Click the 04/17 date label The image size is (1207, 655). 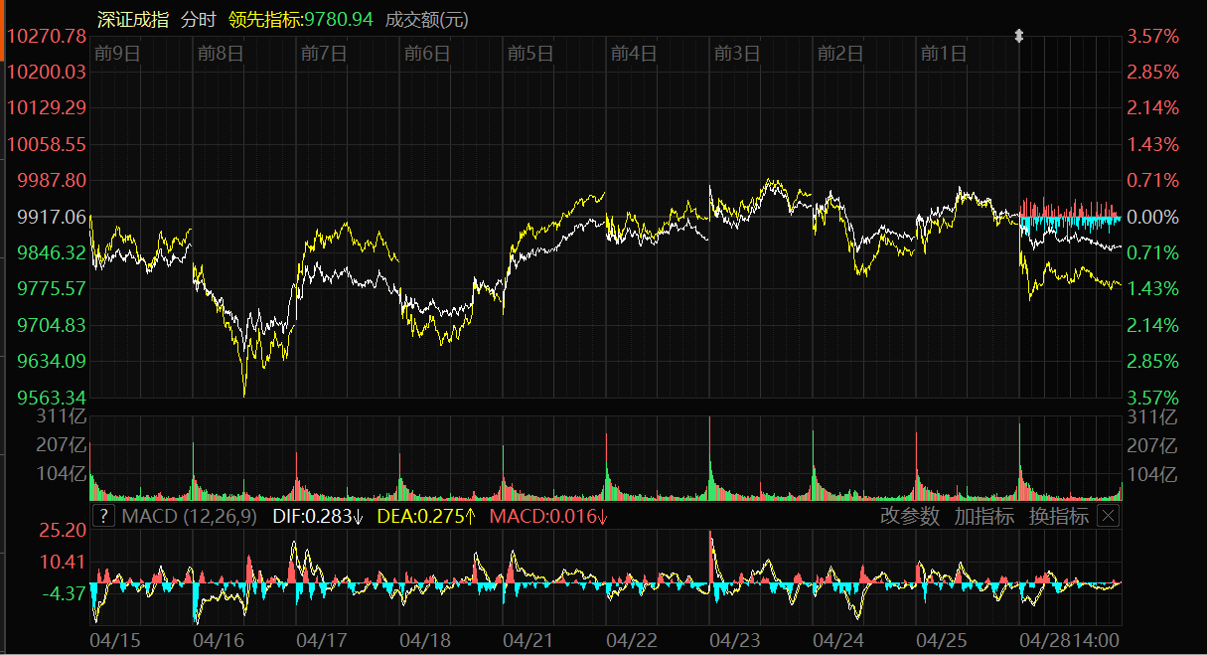click(321, 639)
